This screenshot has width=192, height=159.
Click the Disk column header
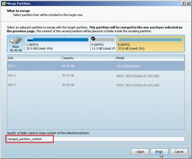(x=34, y=58)
